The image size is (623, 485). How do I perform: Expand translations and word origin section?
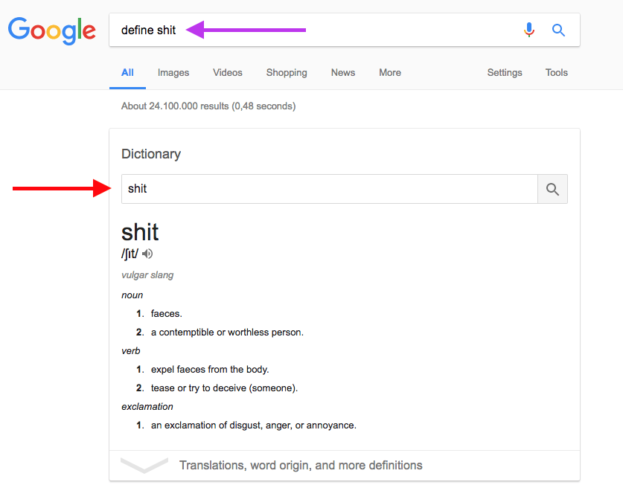[301, 464]
